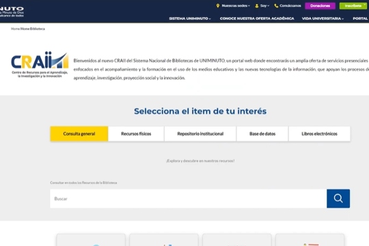Click the magnifying glass search button

coord(338,198)
